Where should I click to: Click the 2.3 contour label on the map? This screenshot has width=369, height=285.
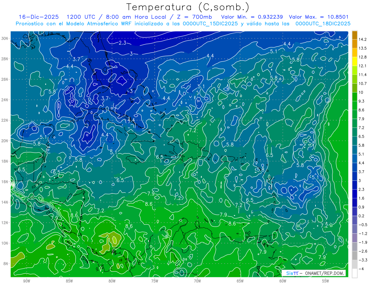click(122, 43)
